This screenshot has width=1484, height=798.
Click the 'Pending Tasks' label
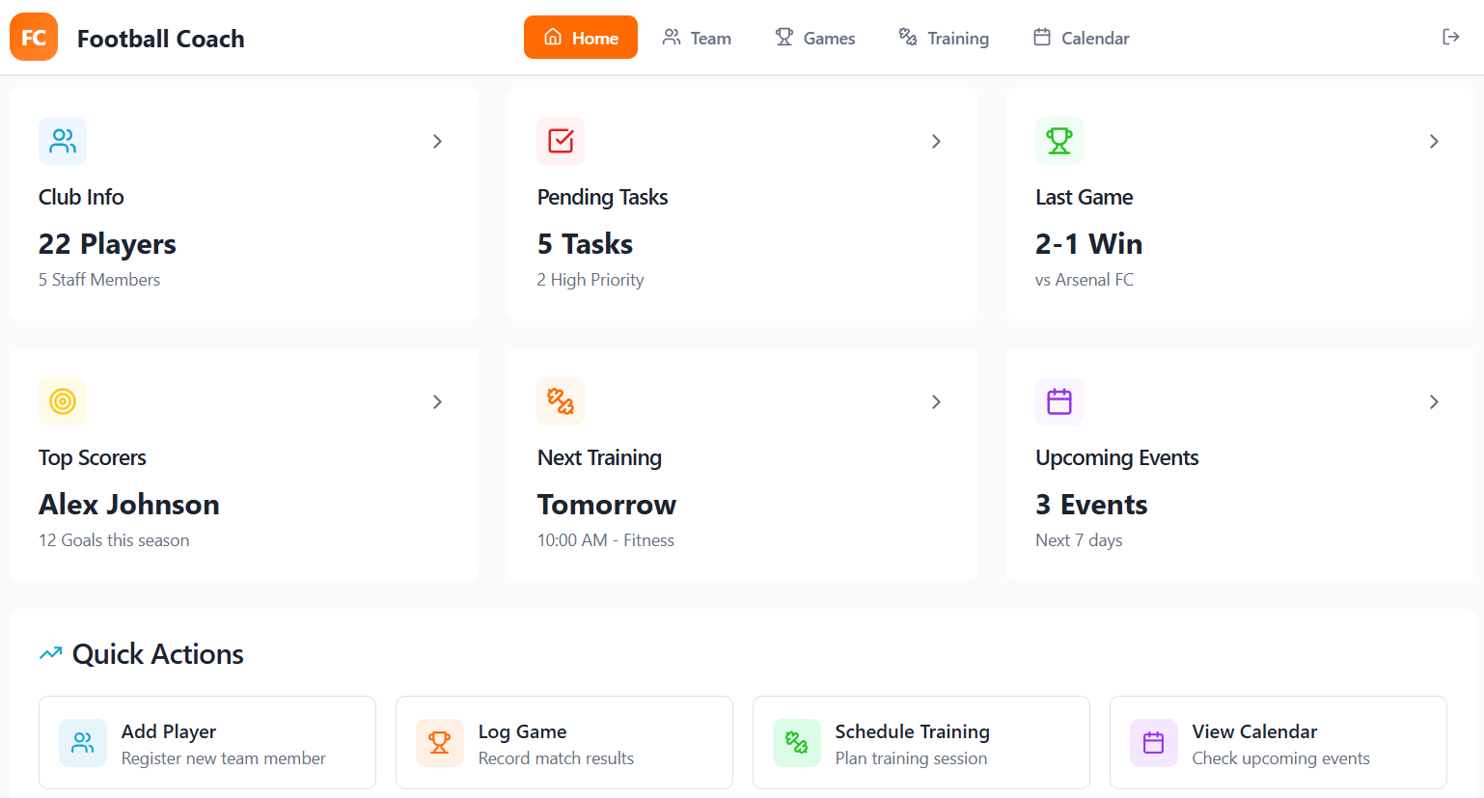coord(603,197)
